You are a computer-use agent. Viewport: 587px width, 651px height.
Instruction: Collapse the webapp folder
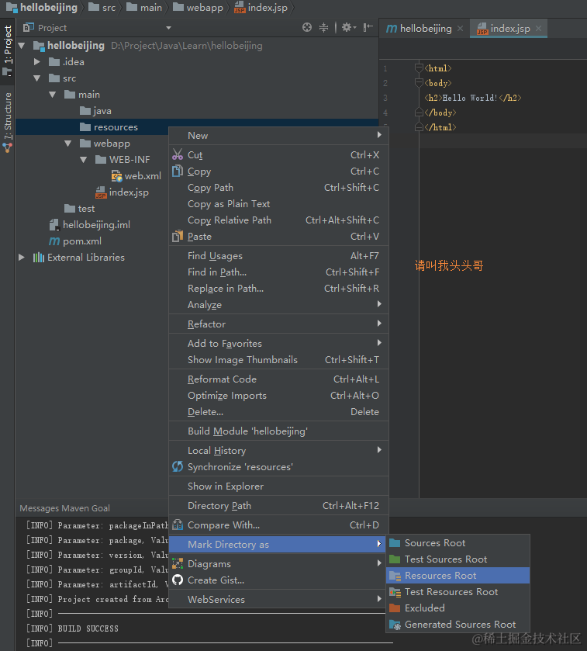click(68, 144)
